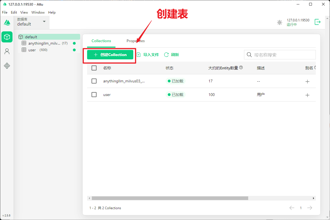Image resolution: width=330 pixels, height=220 pixels.
Task: Open the user collection in tree
Action: pyautogui.click(x=32, y=50)
